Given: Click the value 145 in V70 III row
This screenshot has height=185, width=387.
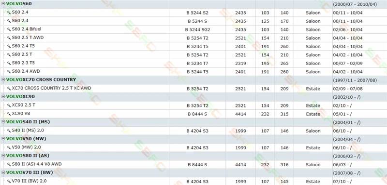Looking at the screenshot, I should point(284,182).
